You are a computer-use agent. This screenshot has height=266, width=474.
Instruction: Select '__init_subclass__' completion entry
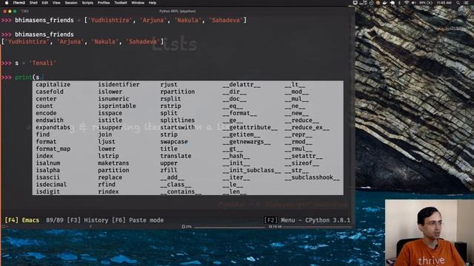tap(252, 171)
